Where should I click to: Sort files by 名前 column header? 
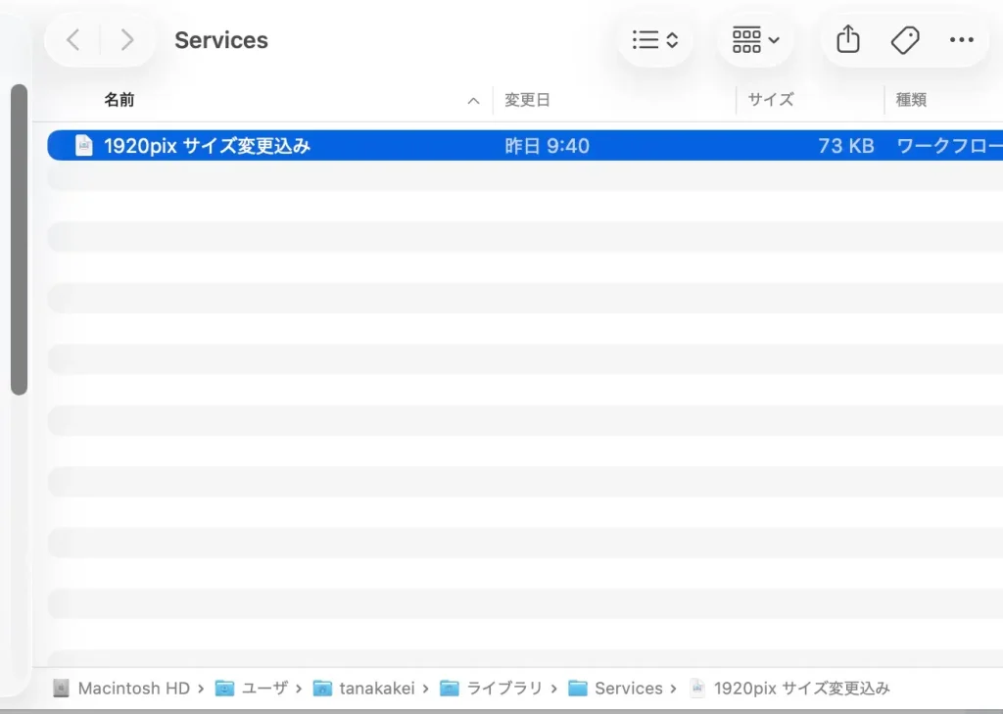[119, 100]
